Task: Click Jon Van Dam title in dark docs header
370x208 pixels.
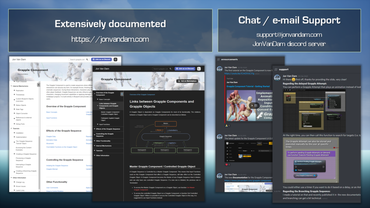Action: [x=102, y=69]
